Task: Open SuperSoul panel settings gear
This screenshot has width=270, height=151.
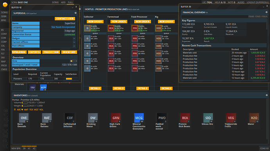Action: tap(76, 13)
